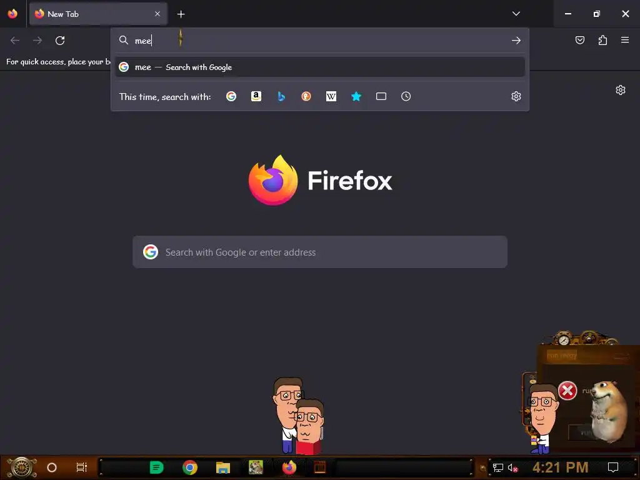The width and height of the screenshot is (640, 480).
Task: Search within Bookmarks star icon
Action: (x=356, y=96)
